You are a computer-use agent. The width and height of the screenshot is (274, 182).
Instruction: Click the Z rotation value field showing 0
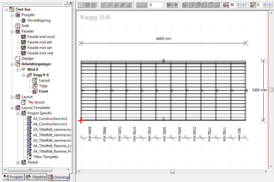pyautogui.click(x=259, y=5)
